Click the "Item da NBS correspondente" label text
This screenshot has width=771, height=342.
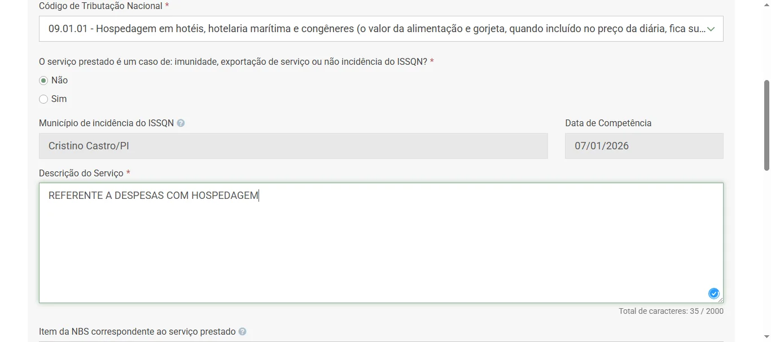point(137,332)
